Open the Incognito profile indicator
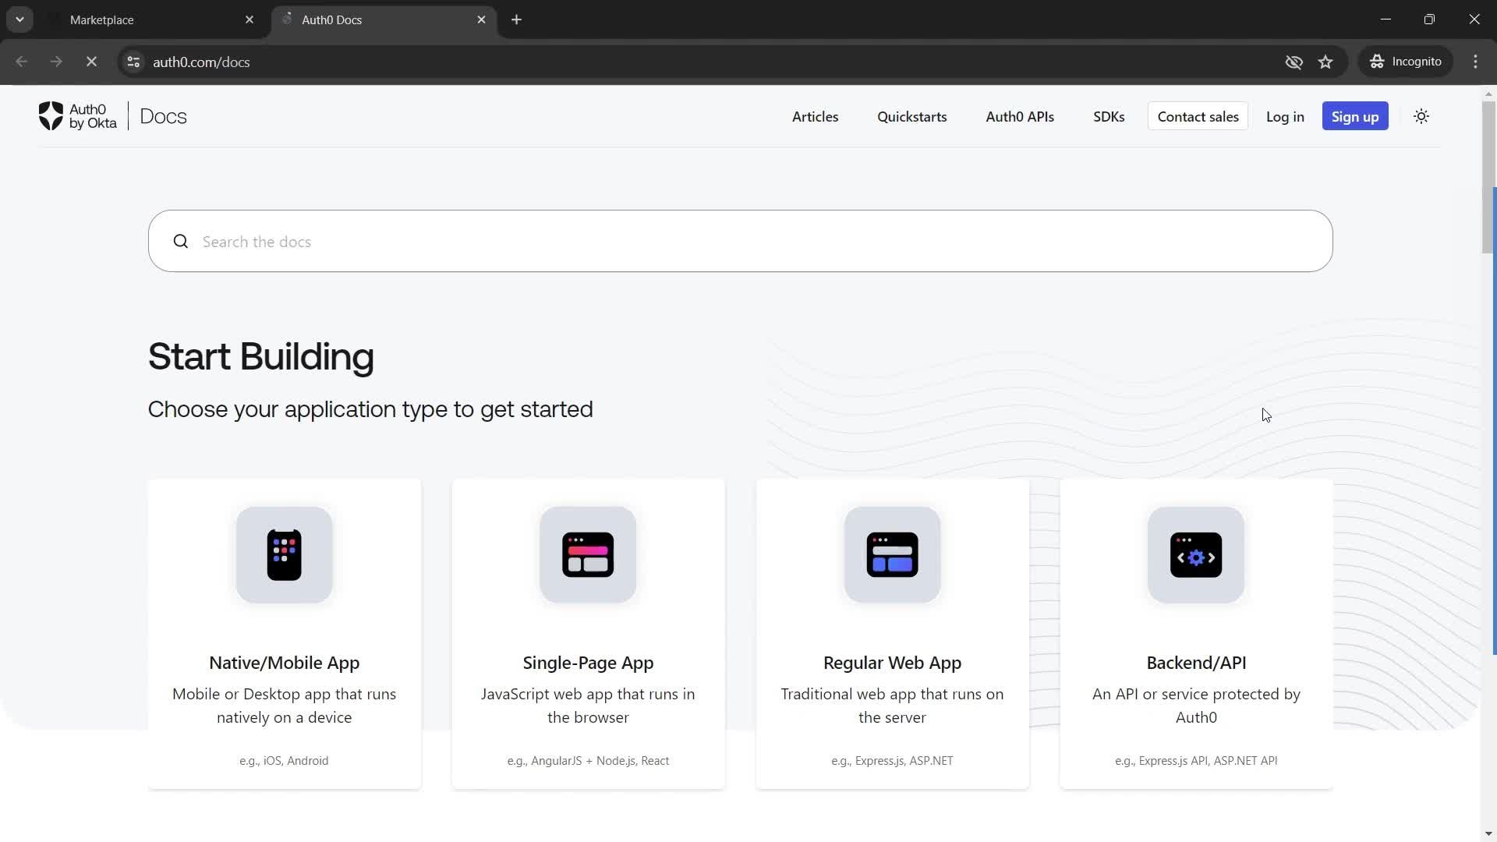Image resolution: width=1497 pixels, height=842 pixels. (1406, 62)
